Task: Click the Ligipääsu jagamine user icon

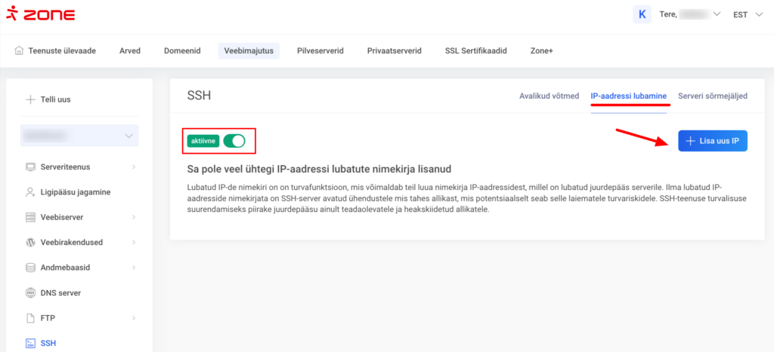Action: tap(30, 192)
